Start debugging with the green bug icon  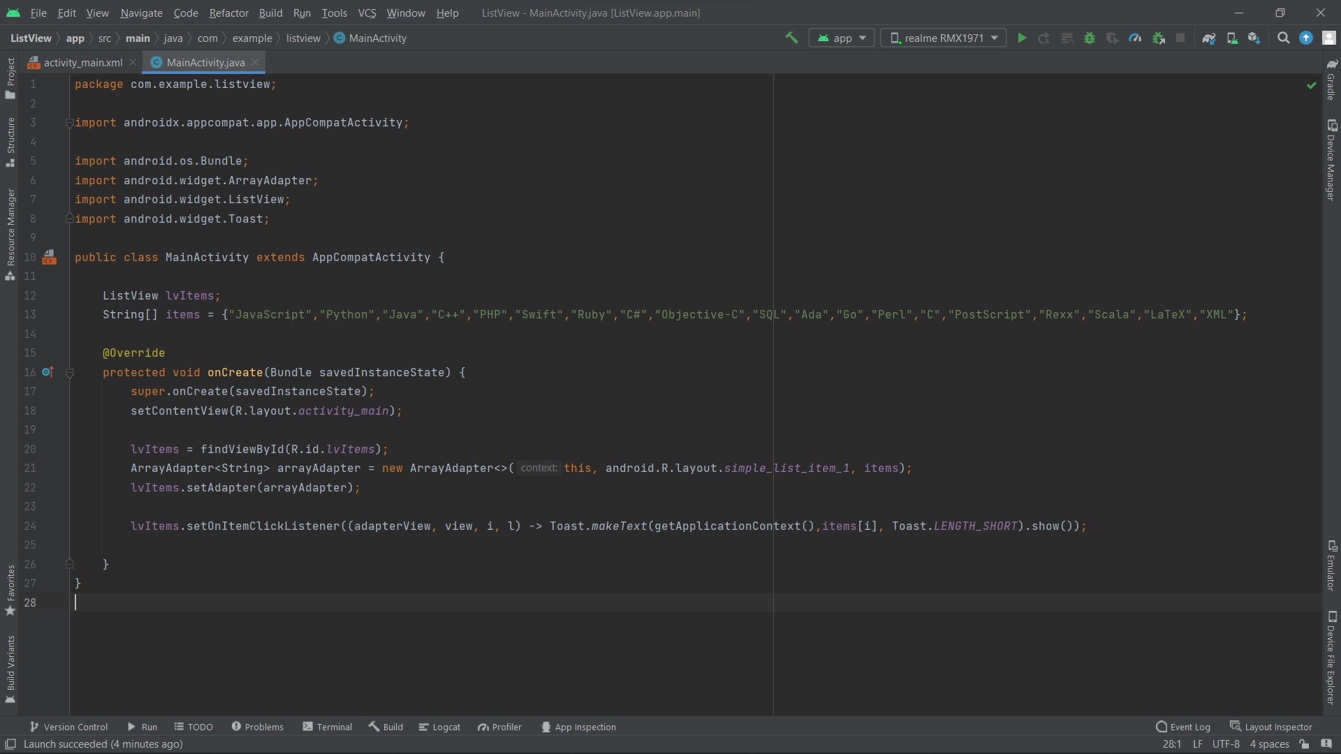(x=1090, y=38)
